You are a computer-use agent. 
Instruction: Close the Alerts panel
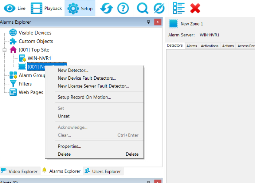pos(158,182)
